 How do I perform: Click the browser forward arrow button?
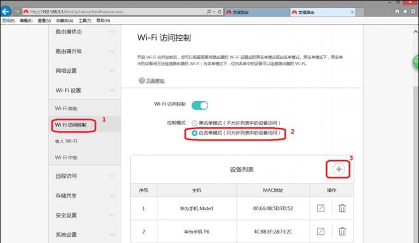[x=17, y=12]
